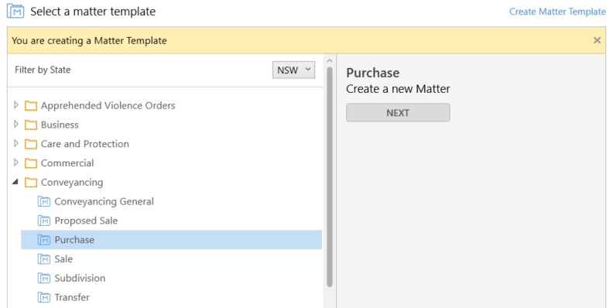The image size is (613, 308).
Task: Expand the Commercial folder arrow
Action: click(16, 163)
